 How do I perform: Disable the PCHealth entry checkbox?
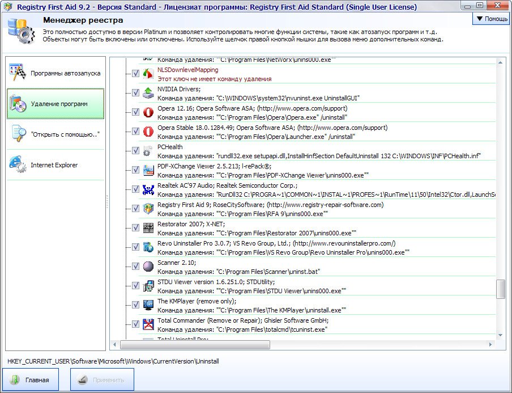135,151
